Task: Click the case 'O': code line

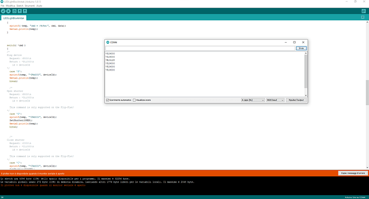Action: tap(16, 114)
